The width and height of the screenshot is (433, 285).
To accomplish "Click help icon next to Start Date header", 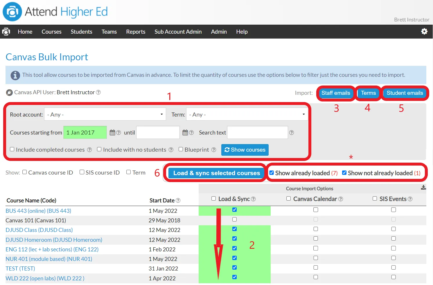I will point(178,200).
